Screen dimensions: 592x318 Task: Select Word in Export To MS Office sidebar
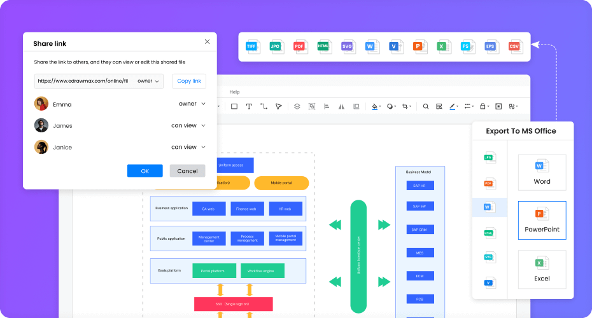(490, 207)
